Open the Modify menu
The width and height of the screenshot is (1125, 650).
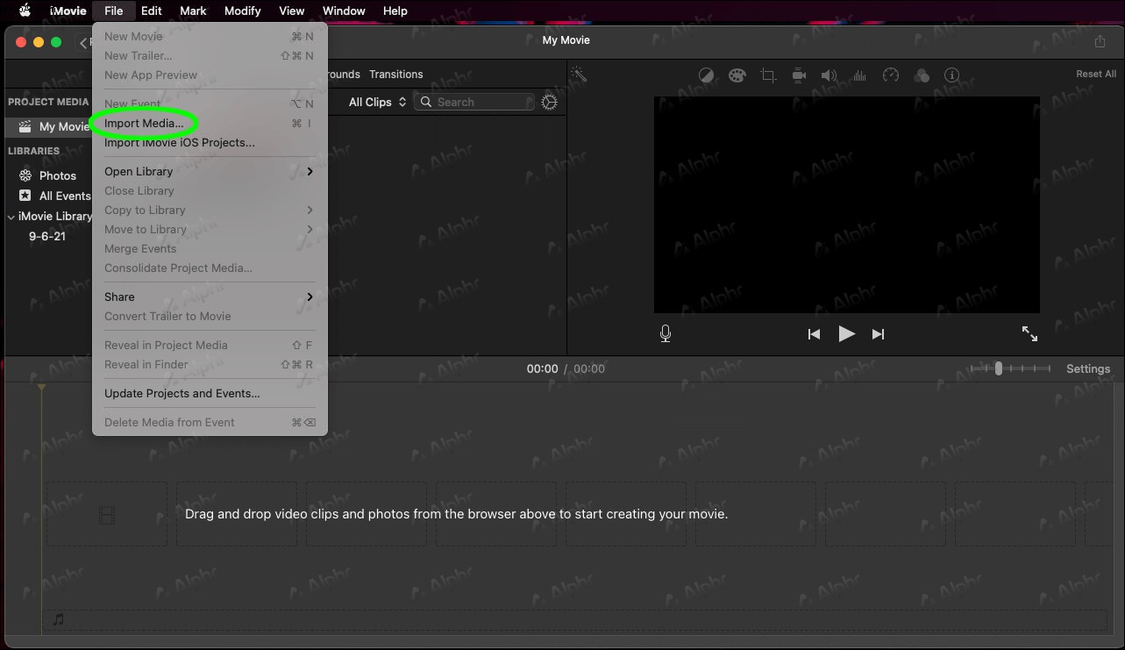(243, 11)
